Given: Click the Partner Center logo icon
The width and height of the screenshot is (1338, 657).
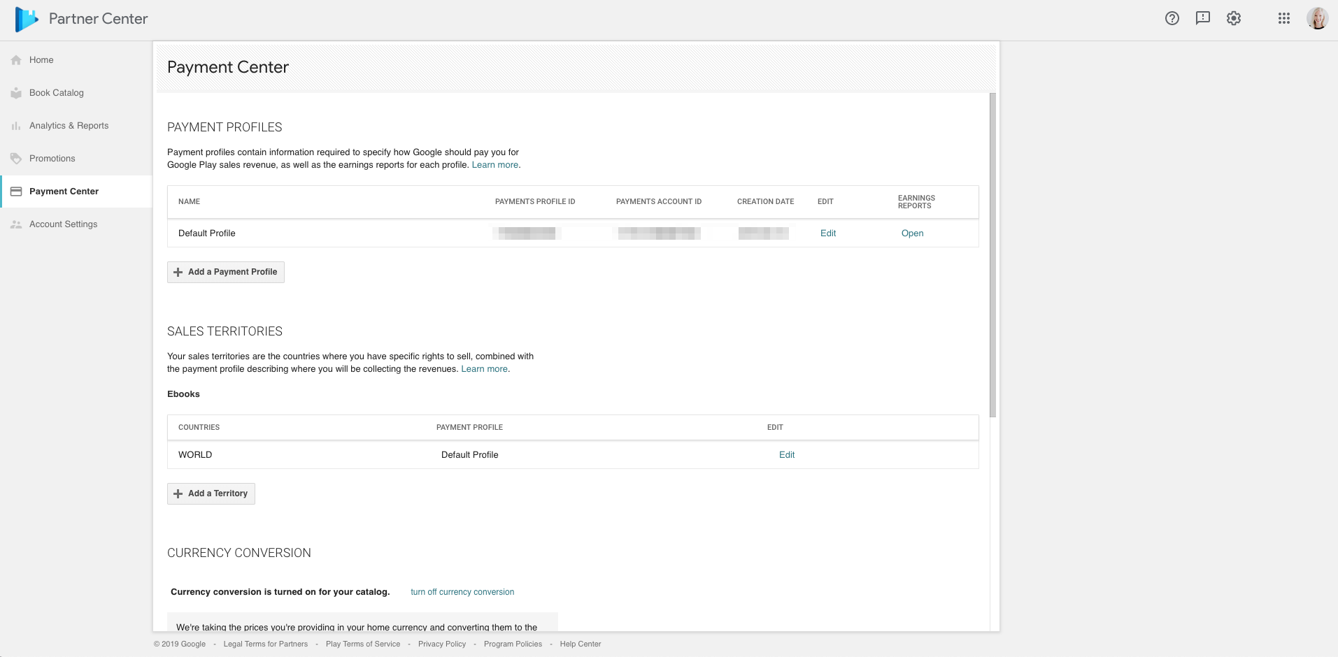Looking at the screenshot, I should pyautogui.click(x=26, y=19).
